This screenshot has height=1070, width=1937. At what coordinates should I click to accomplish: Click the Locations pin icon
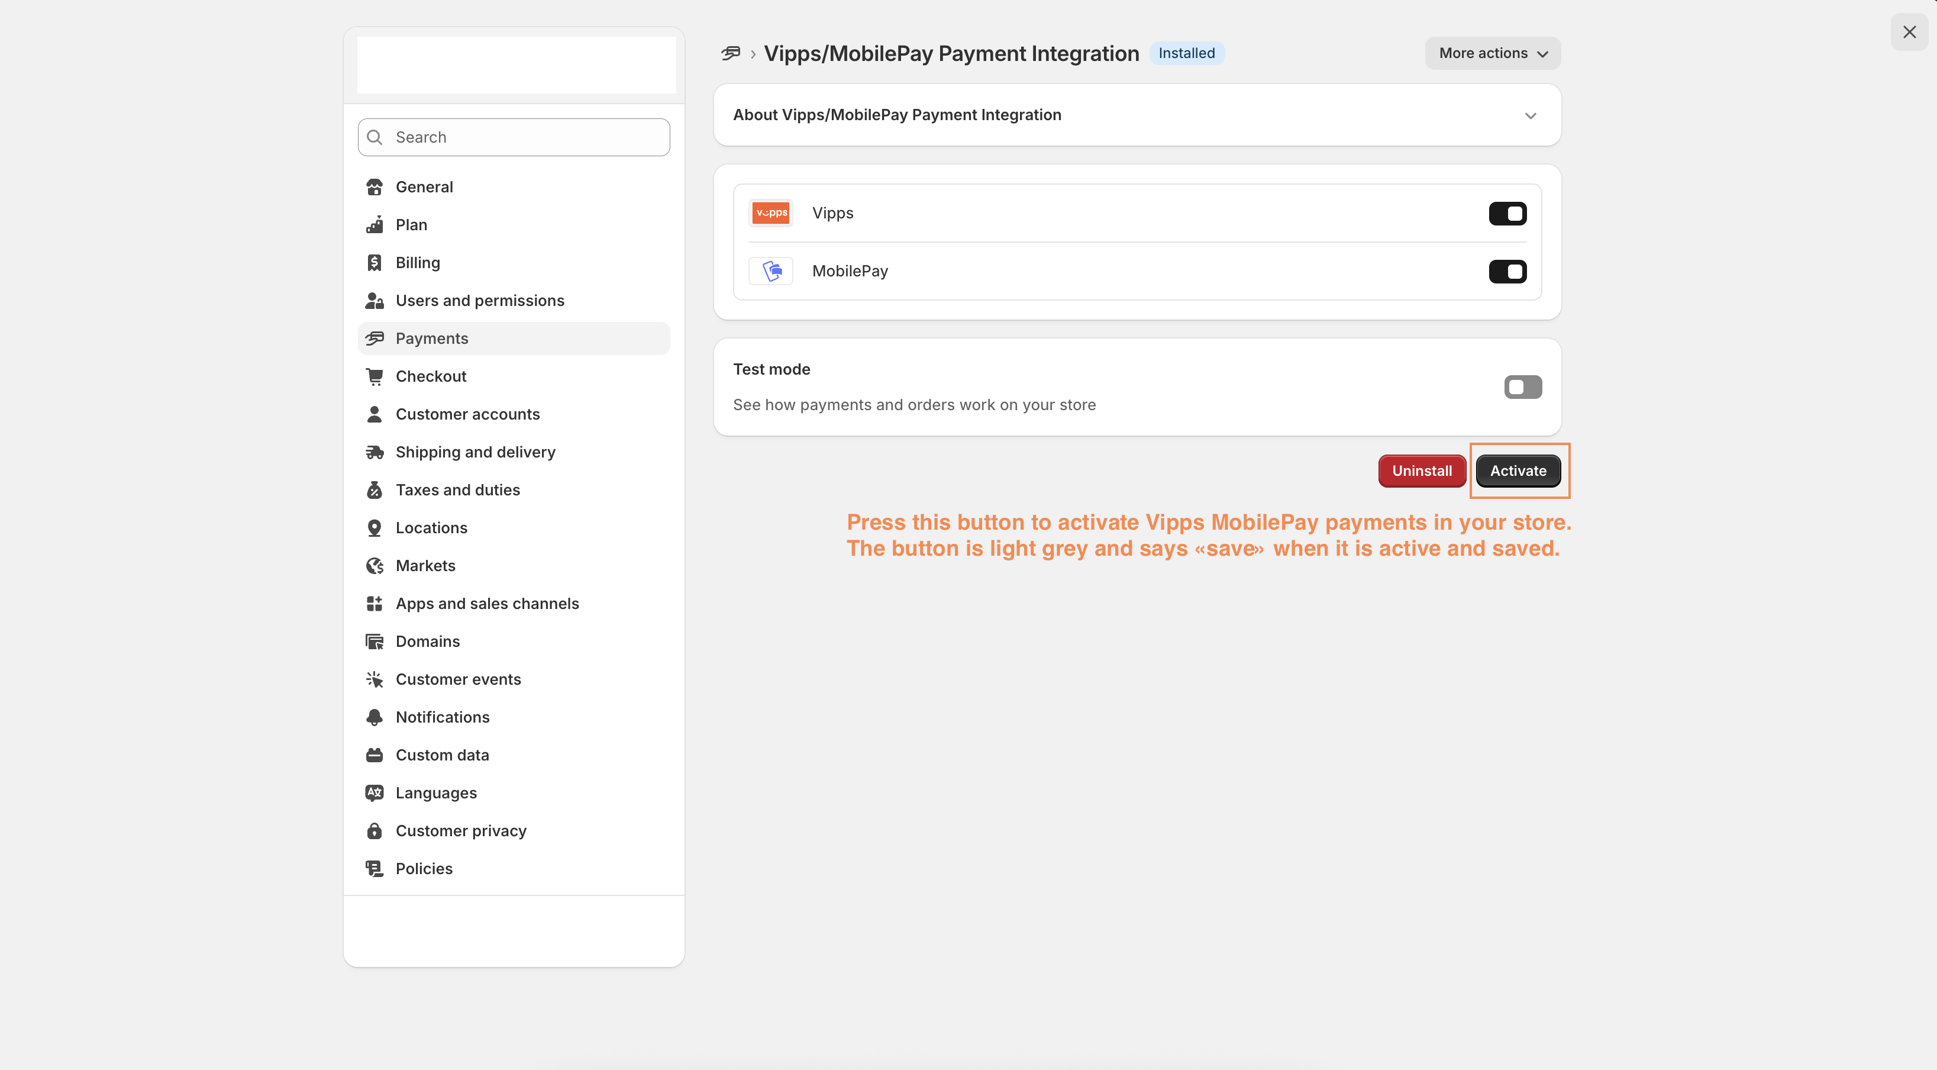(x=375, y=528)
